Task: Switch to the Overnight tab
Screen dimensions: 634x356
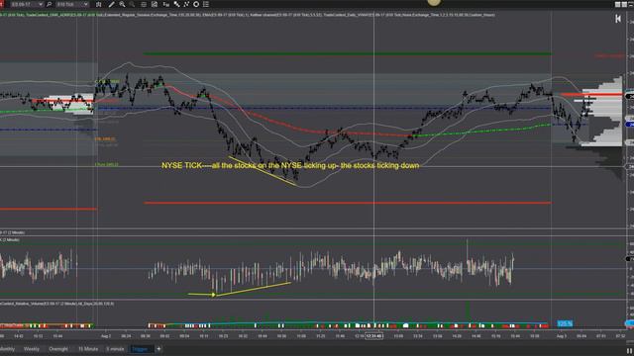Action: (x=58, y=349)
